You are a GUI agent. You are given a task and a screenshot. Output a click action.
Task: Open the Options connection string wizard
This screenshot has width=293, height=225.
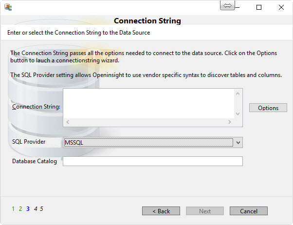click(268, 108)
